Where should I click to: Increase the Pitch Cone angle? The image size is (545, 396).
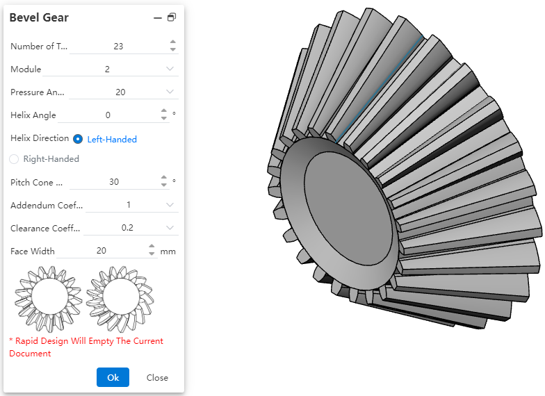[x=164, y=178]
